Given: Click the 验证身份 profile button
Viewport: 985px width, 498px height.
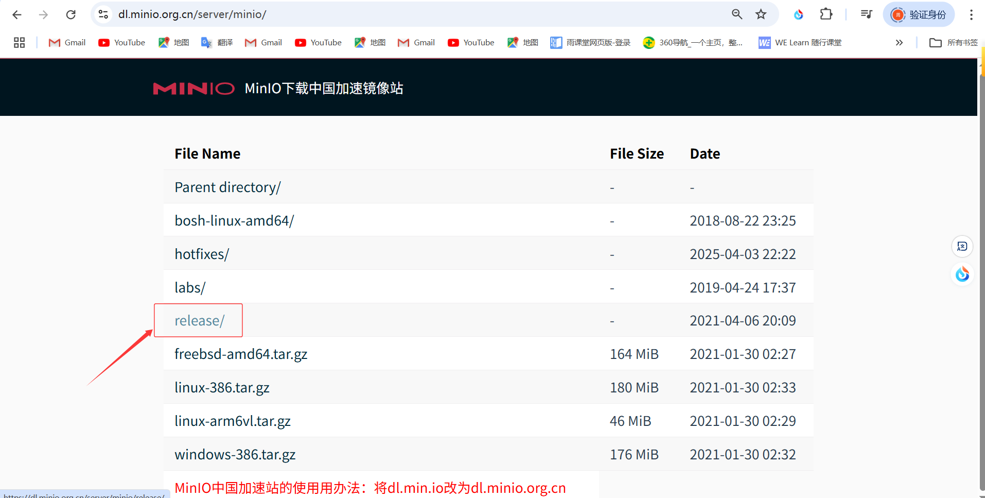Looking at the screenshot, I should tap(919, 14).
